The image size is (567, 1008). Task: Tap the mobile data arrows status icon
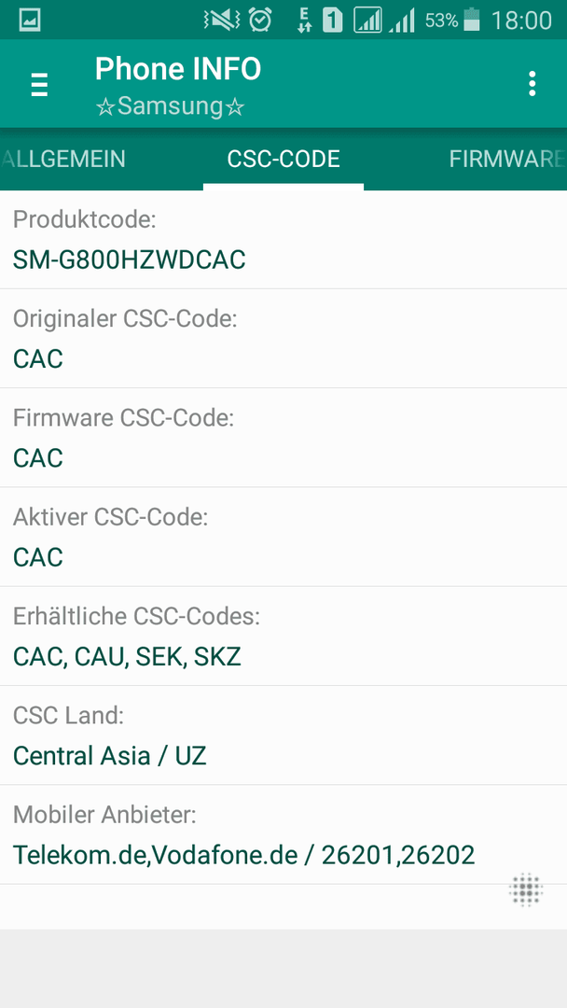(x=304, y=21)
